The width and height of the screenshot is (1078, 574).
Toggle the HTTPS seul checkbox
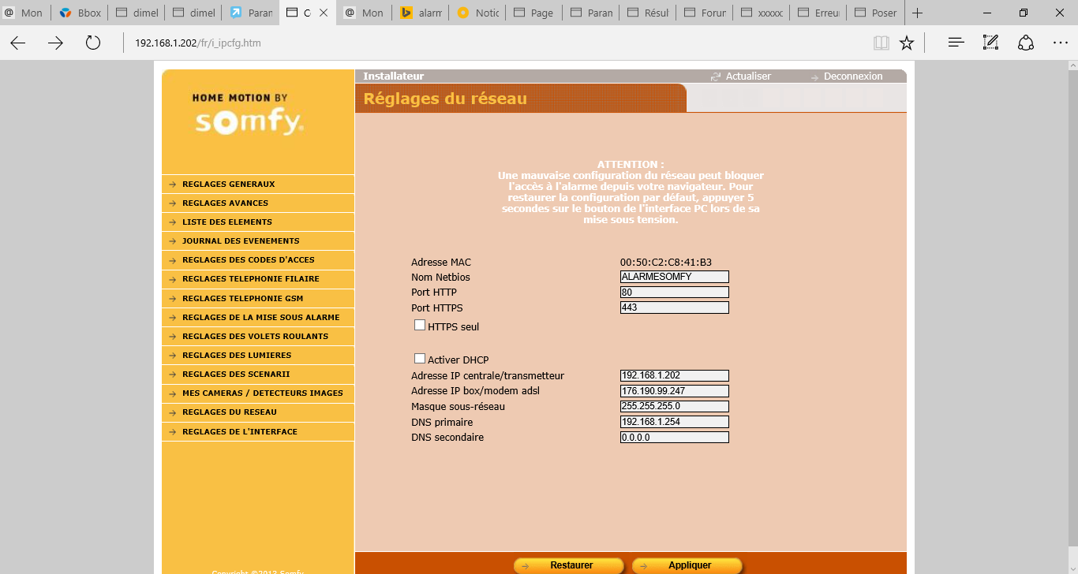(420, 325)
